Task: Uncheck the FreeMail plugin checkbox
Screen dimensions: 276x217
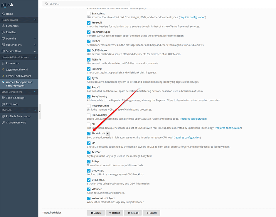Action: (x=89, y=23)
